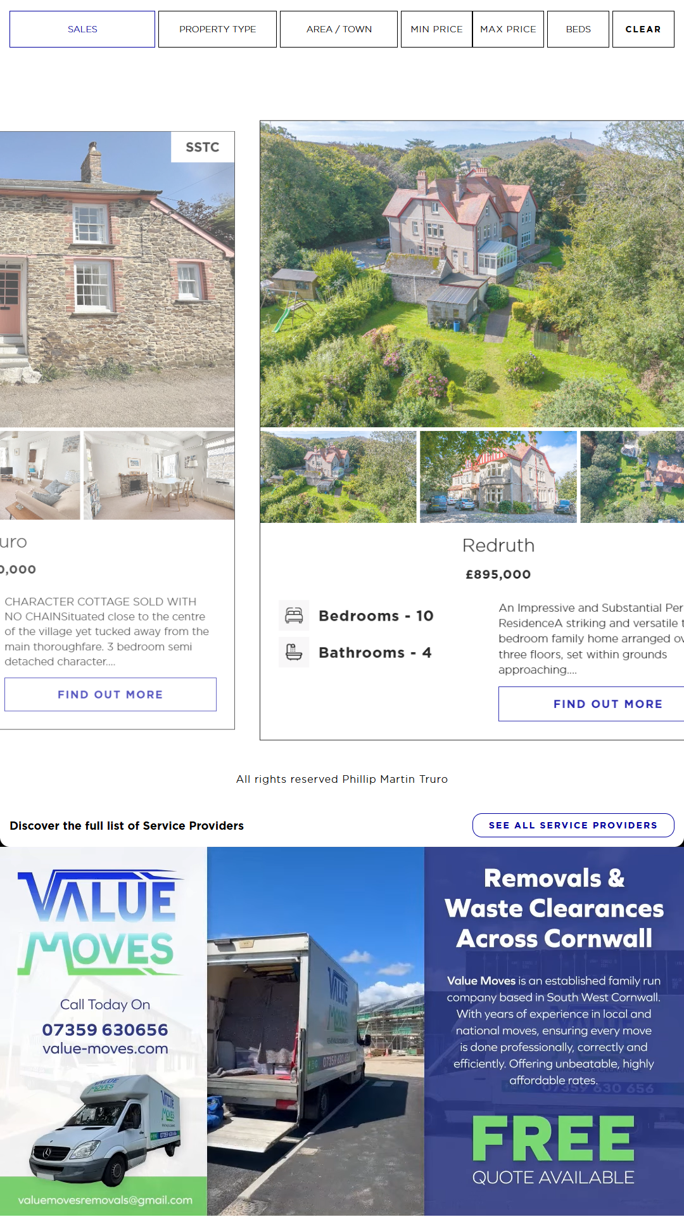Open the cottage dining room thumbnail
Screen dimensions: 684x1217
pyautogui.click(x=159, y=475)
